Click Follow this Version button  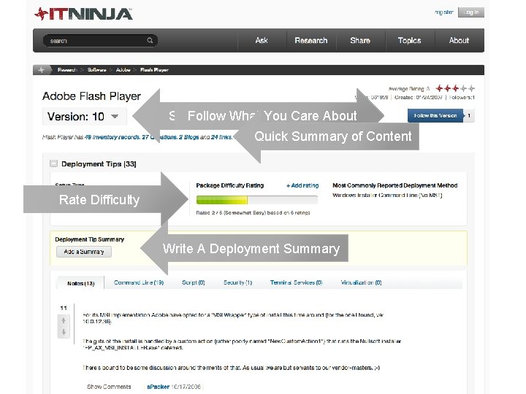point(435,115)
